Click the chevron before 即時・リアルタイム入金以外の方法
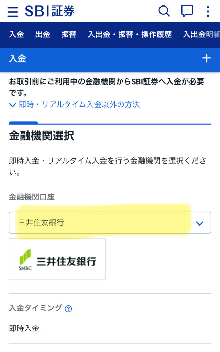 coord(13,105)
